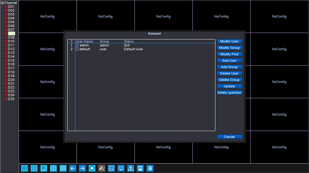Open the Safety question settings
This screenshot has width=309, height=173.
[x=229, y=93]
